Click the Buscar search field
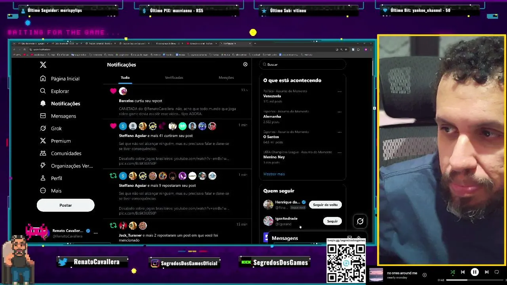This screenshot has width=507, height=285. 303,65
